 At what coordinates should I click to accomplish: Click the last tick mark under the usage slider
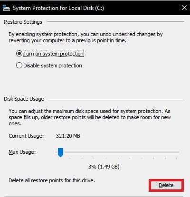click(177, 158)
